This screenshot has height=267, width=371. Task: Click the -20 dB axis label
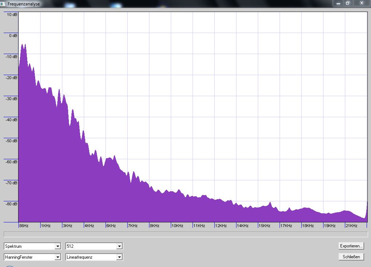[12, 78]
